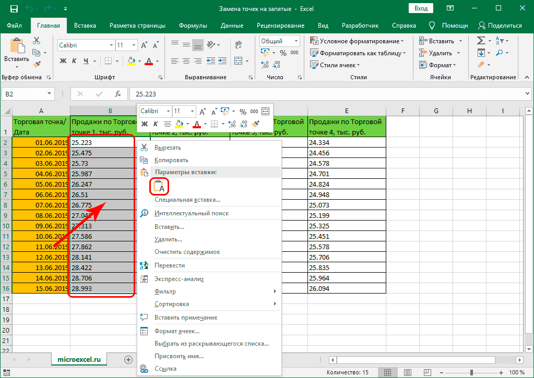Screen dimensions: 534x378
Task: Save the workbook from quick access toolbar
Action: click(14, 9)
